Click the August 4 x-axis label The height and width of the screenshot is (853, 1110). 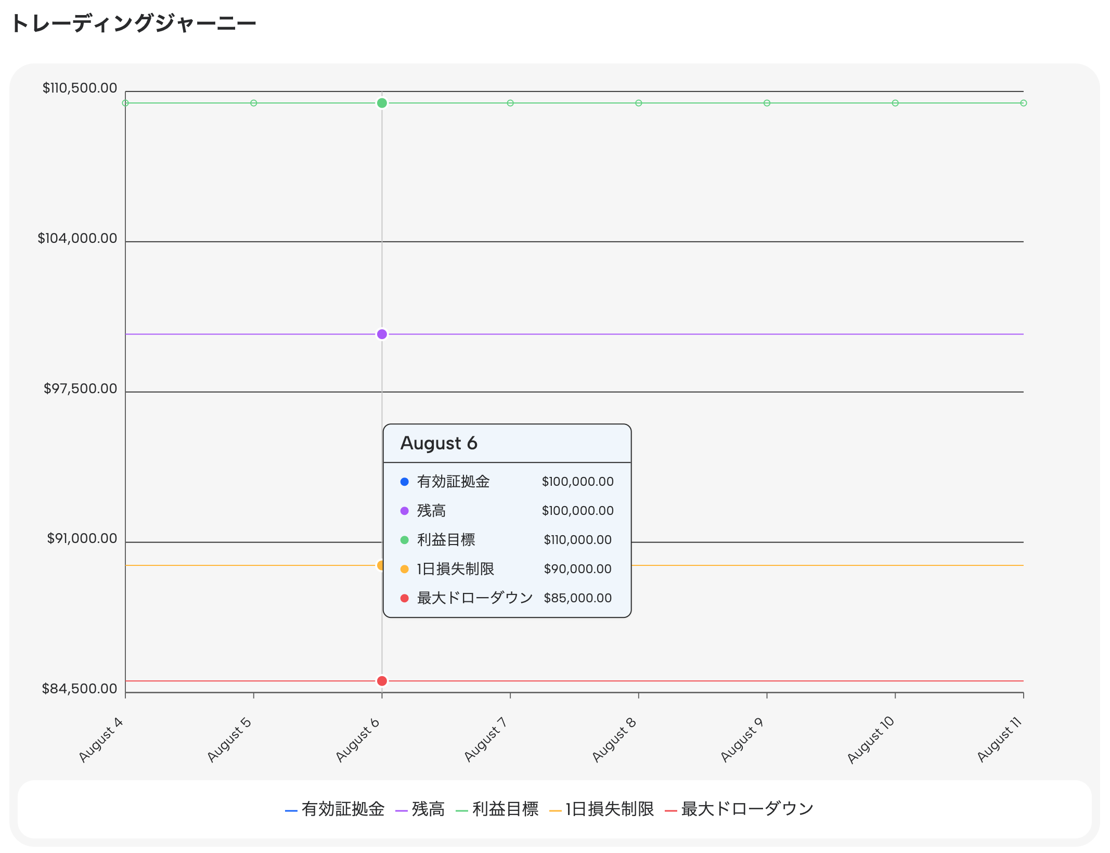[x=101, y=740]
